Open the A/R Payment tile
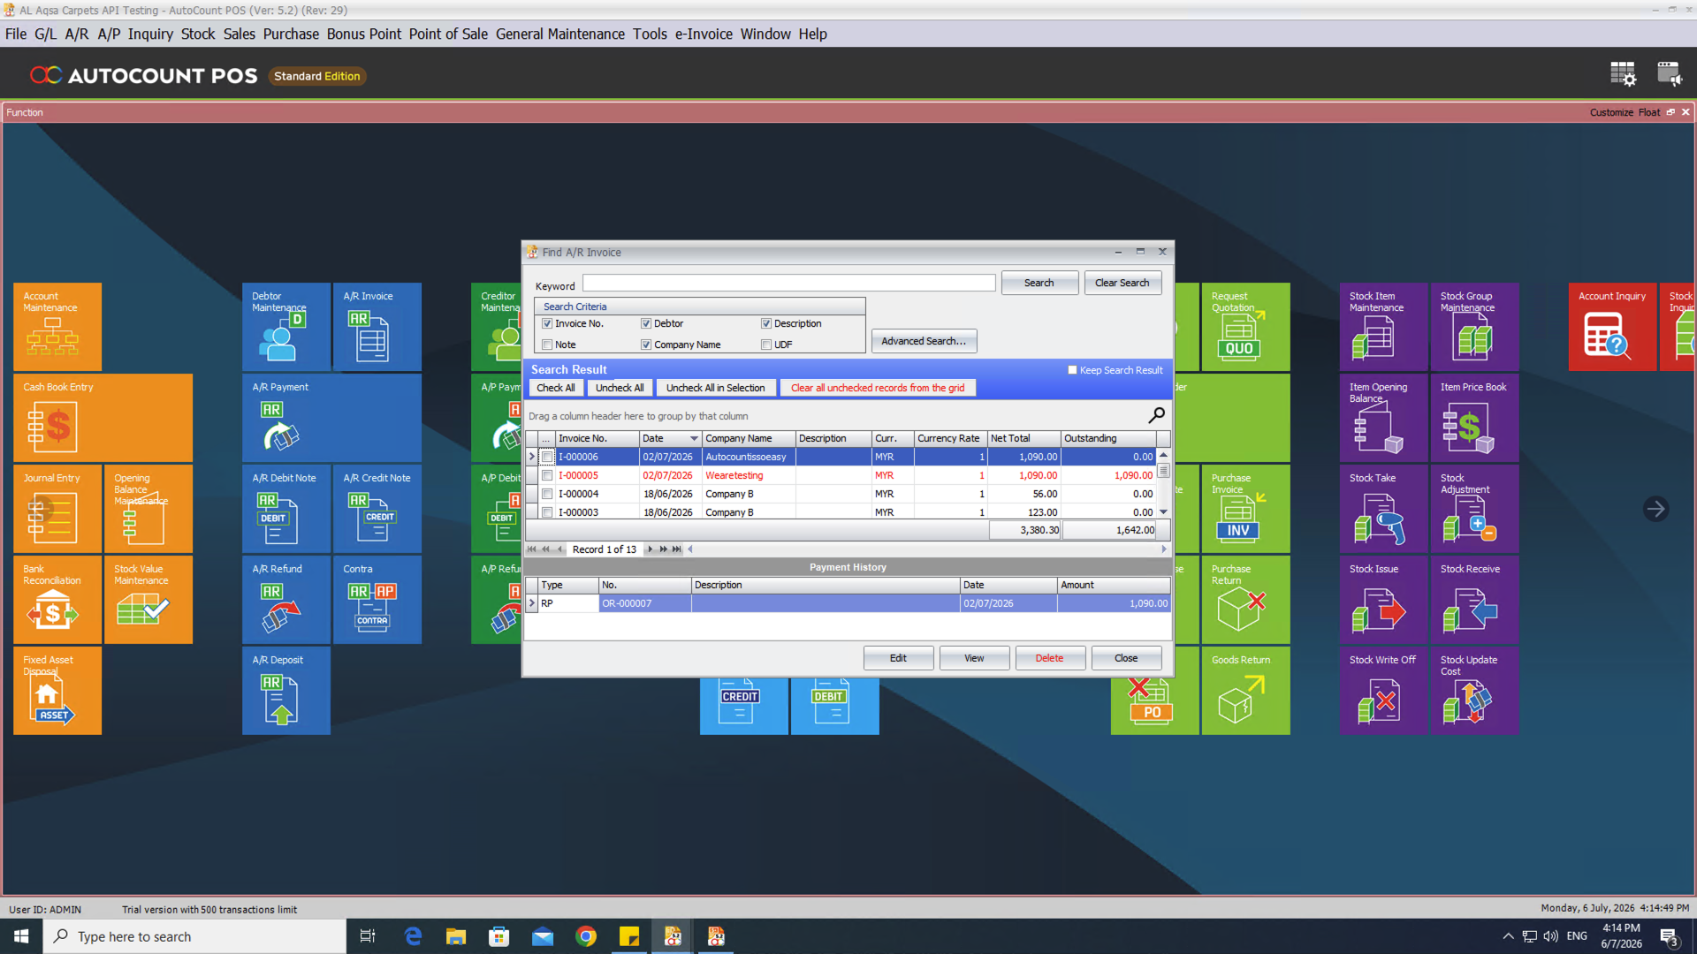 click(331, 418)
